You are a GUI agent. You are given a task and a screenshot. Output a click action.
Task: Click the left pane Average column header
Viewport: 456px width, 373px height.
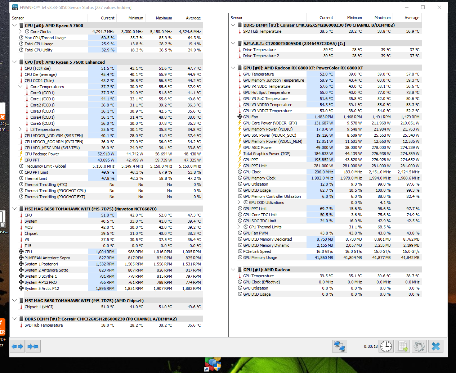coord(188,18)
